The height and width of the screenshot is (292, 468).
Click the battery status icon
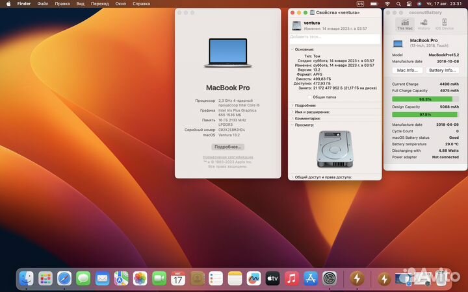(374, 4)
